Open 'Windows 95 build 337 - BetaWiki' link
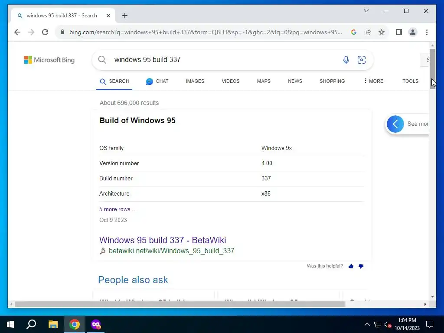444x333 pixels. click(163, 240)
